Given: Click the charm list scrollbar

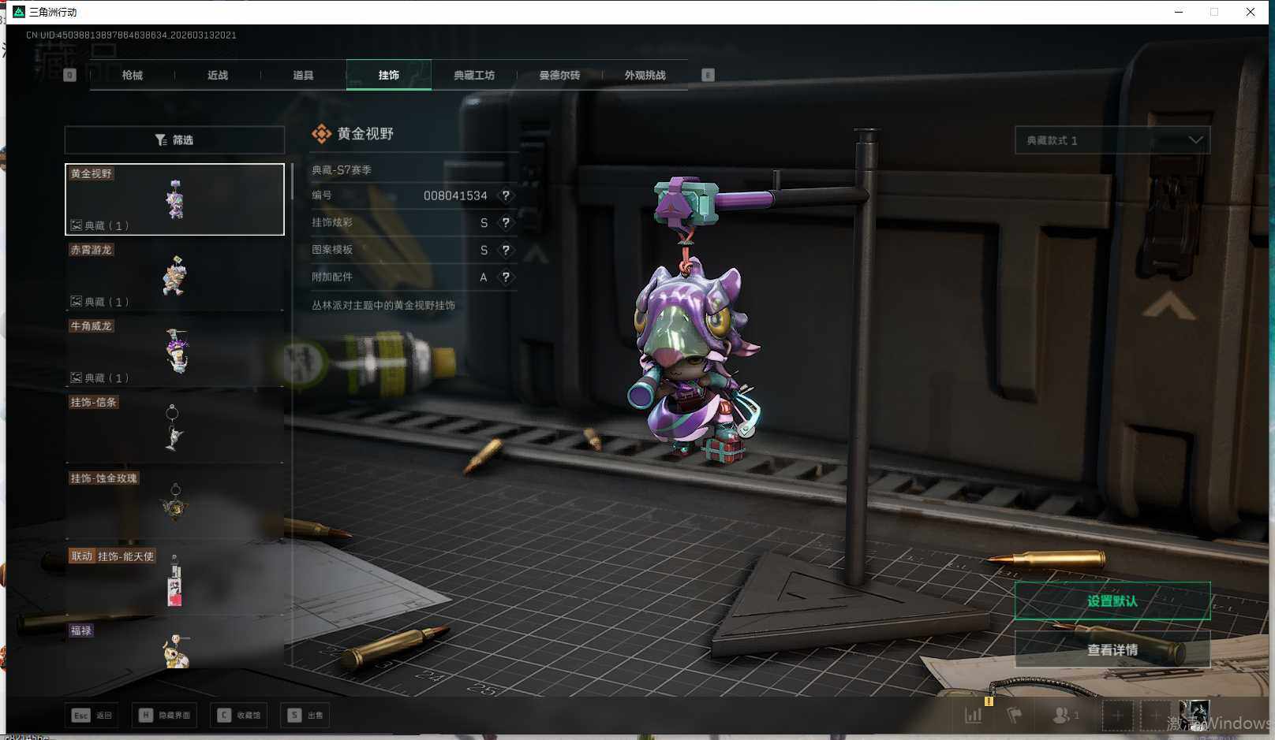Looking at the screenshot, I should pyautogui.click(x=293, y=182).
